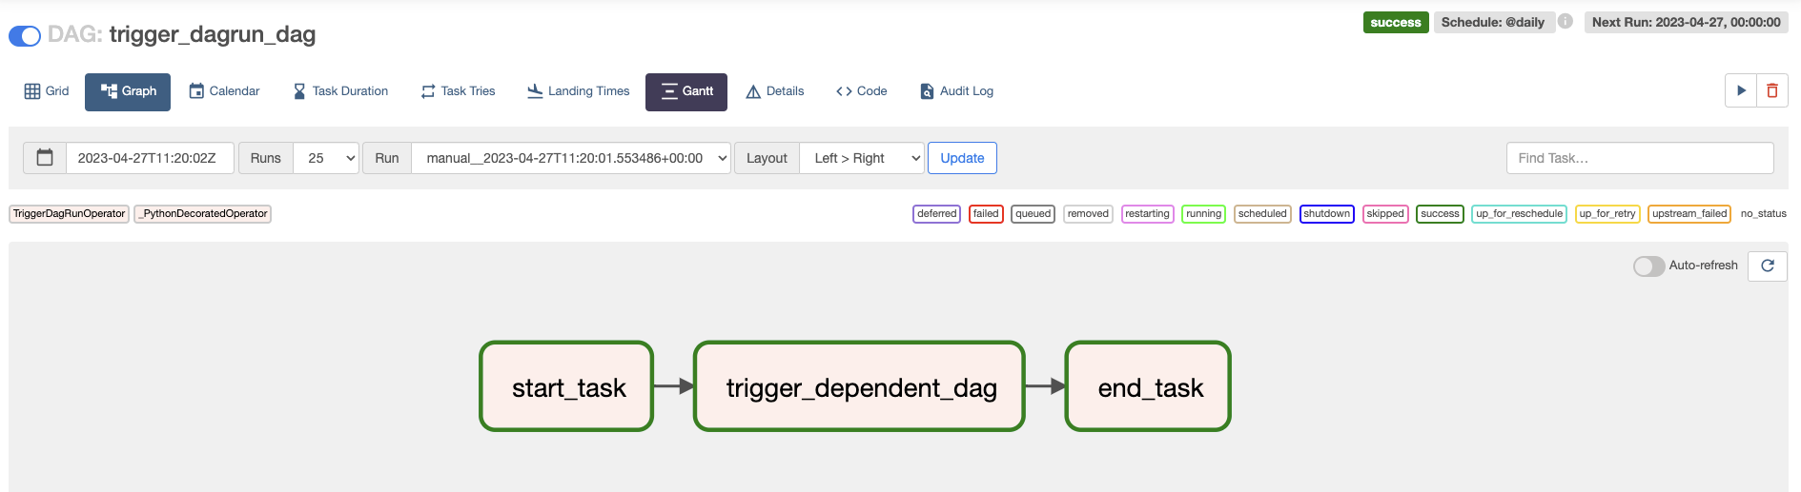Switch to the Code tab
The height and width of the screenshot is (492, 1801).
coord(862,91)
